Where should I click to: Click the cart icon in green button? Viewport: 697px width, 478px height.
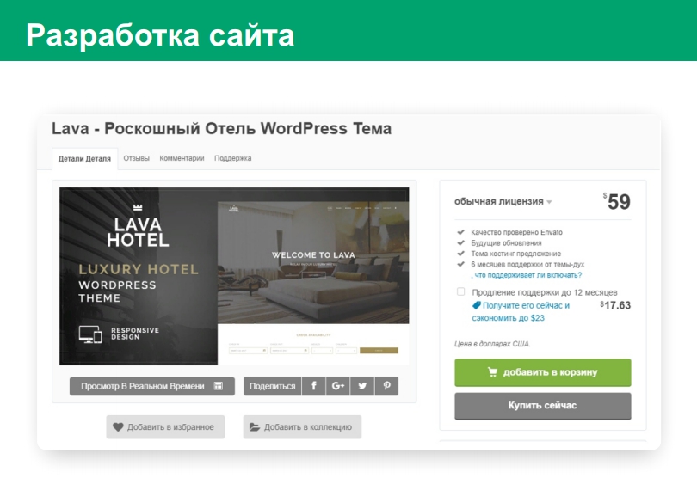[492, 372]
